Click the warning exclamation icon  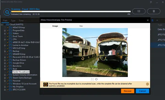[x=46, y=84]
